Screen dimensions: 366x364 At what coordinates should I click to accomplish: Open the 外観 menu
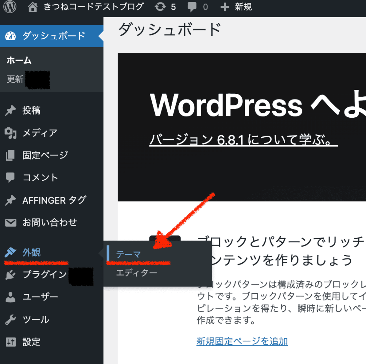(x=31, y=252)
